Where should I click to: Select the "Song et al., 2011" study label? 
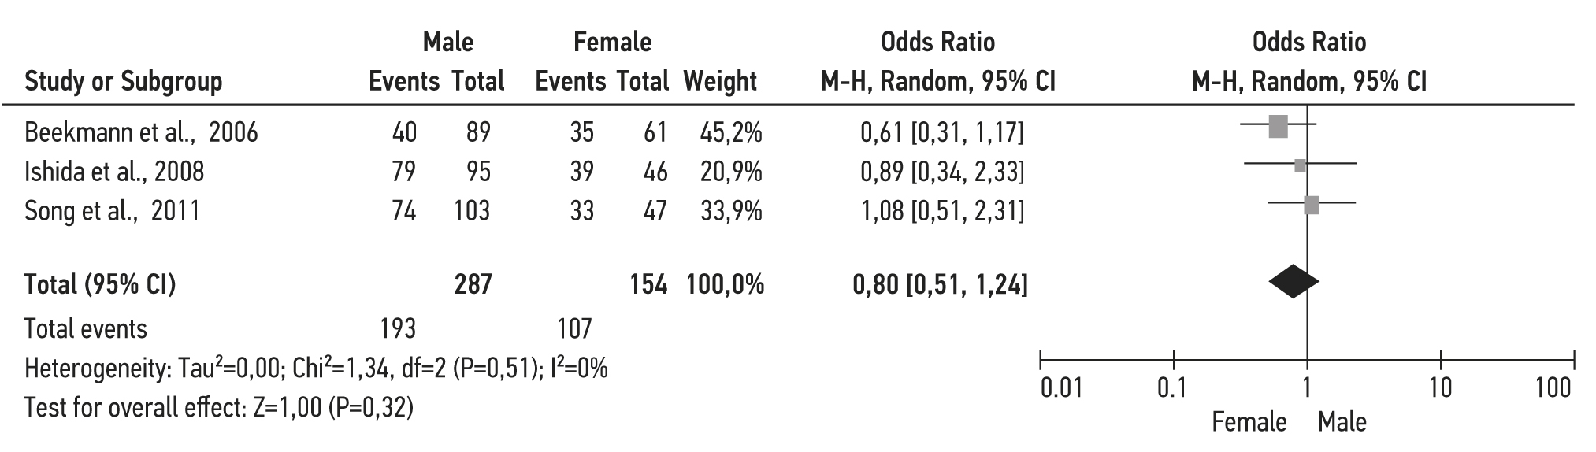[x=112, y=211]
